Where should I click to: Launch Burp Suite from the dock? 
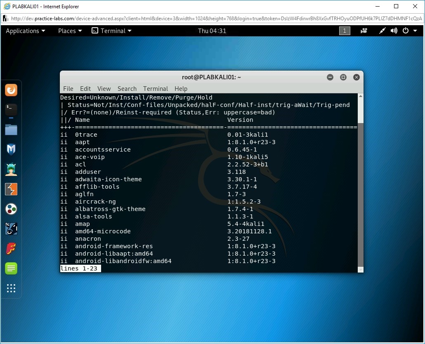11,189
